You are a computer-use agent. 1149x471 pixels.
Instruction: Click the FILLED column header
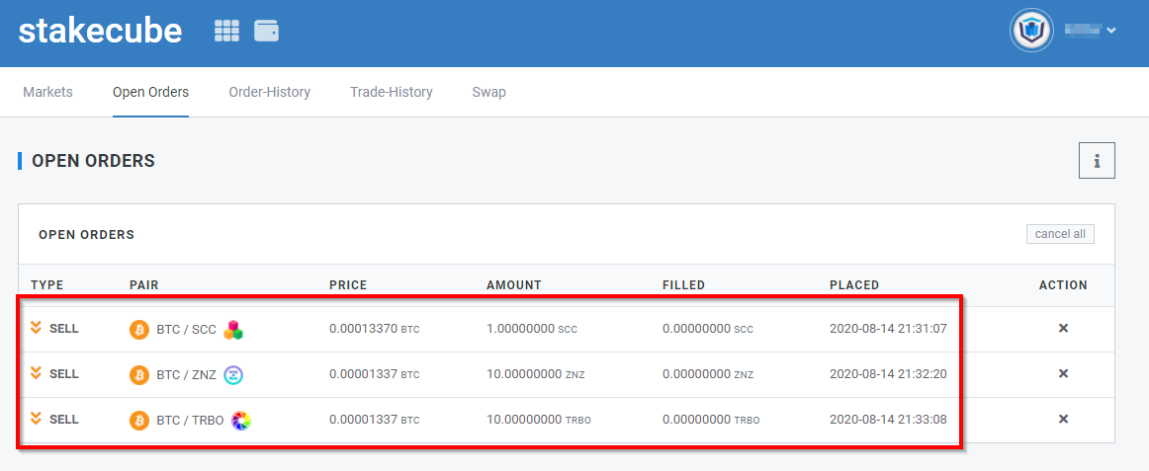(x=683, y=285)
